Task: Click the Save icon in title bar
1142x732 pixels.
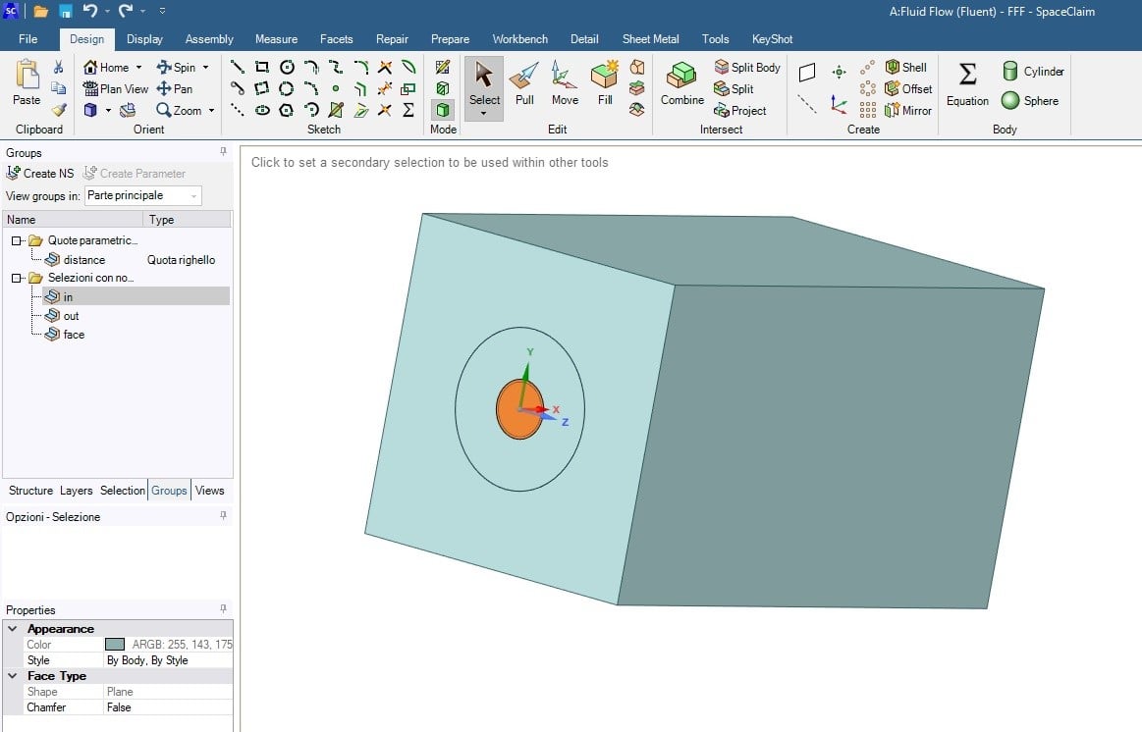Action: [x=66, y=11]
